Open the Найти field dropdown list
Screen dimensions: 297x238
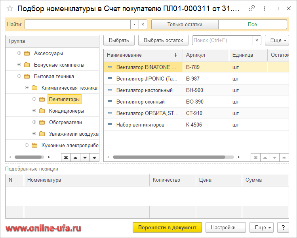(x=135, y=25)
